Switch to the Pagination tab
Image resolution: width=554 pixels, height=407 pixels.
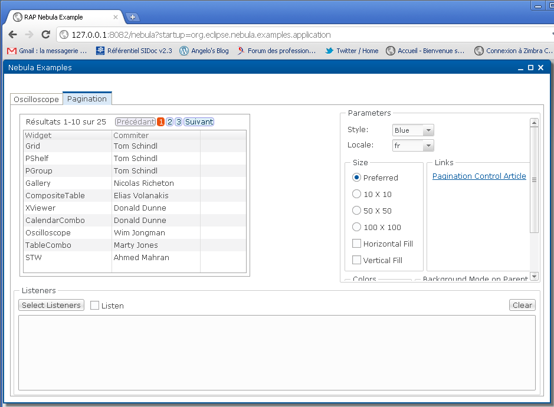click(x=87, y=99)
